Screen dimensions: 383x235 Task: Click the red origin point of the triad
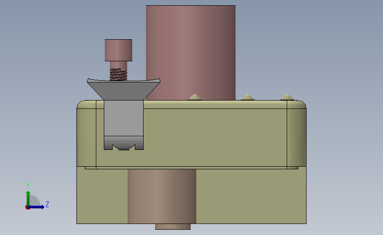pyautogui.click(x=27, y=208)
